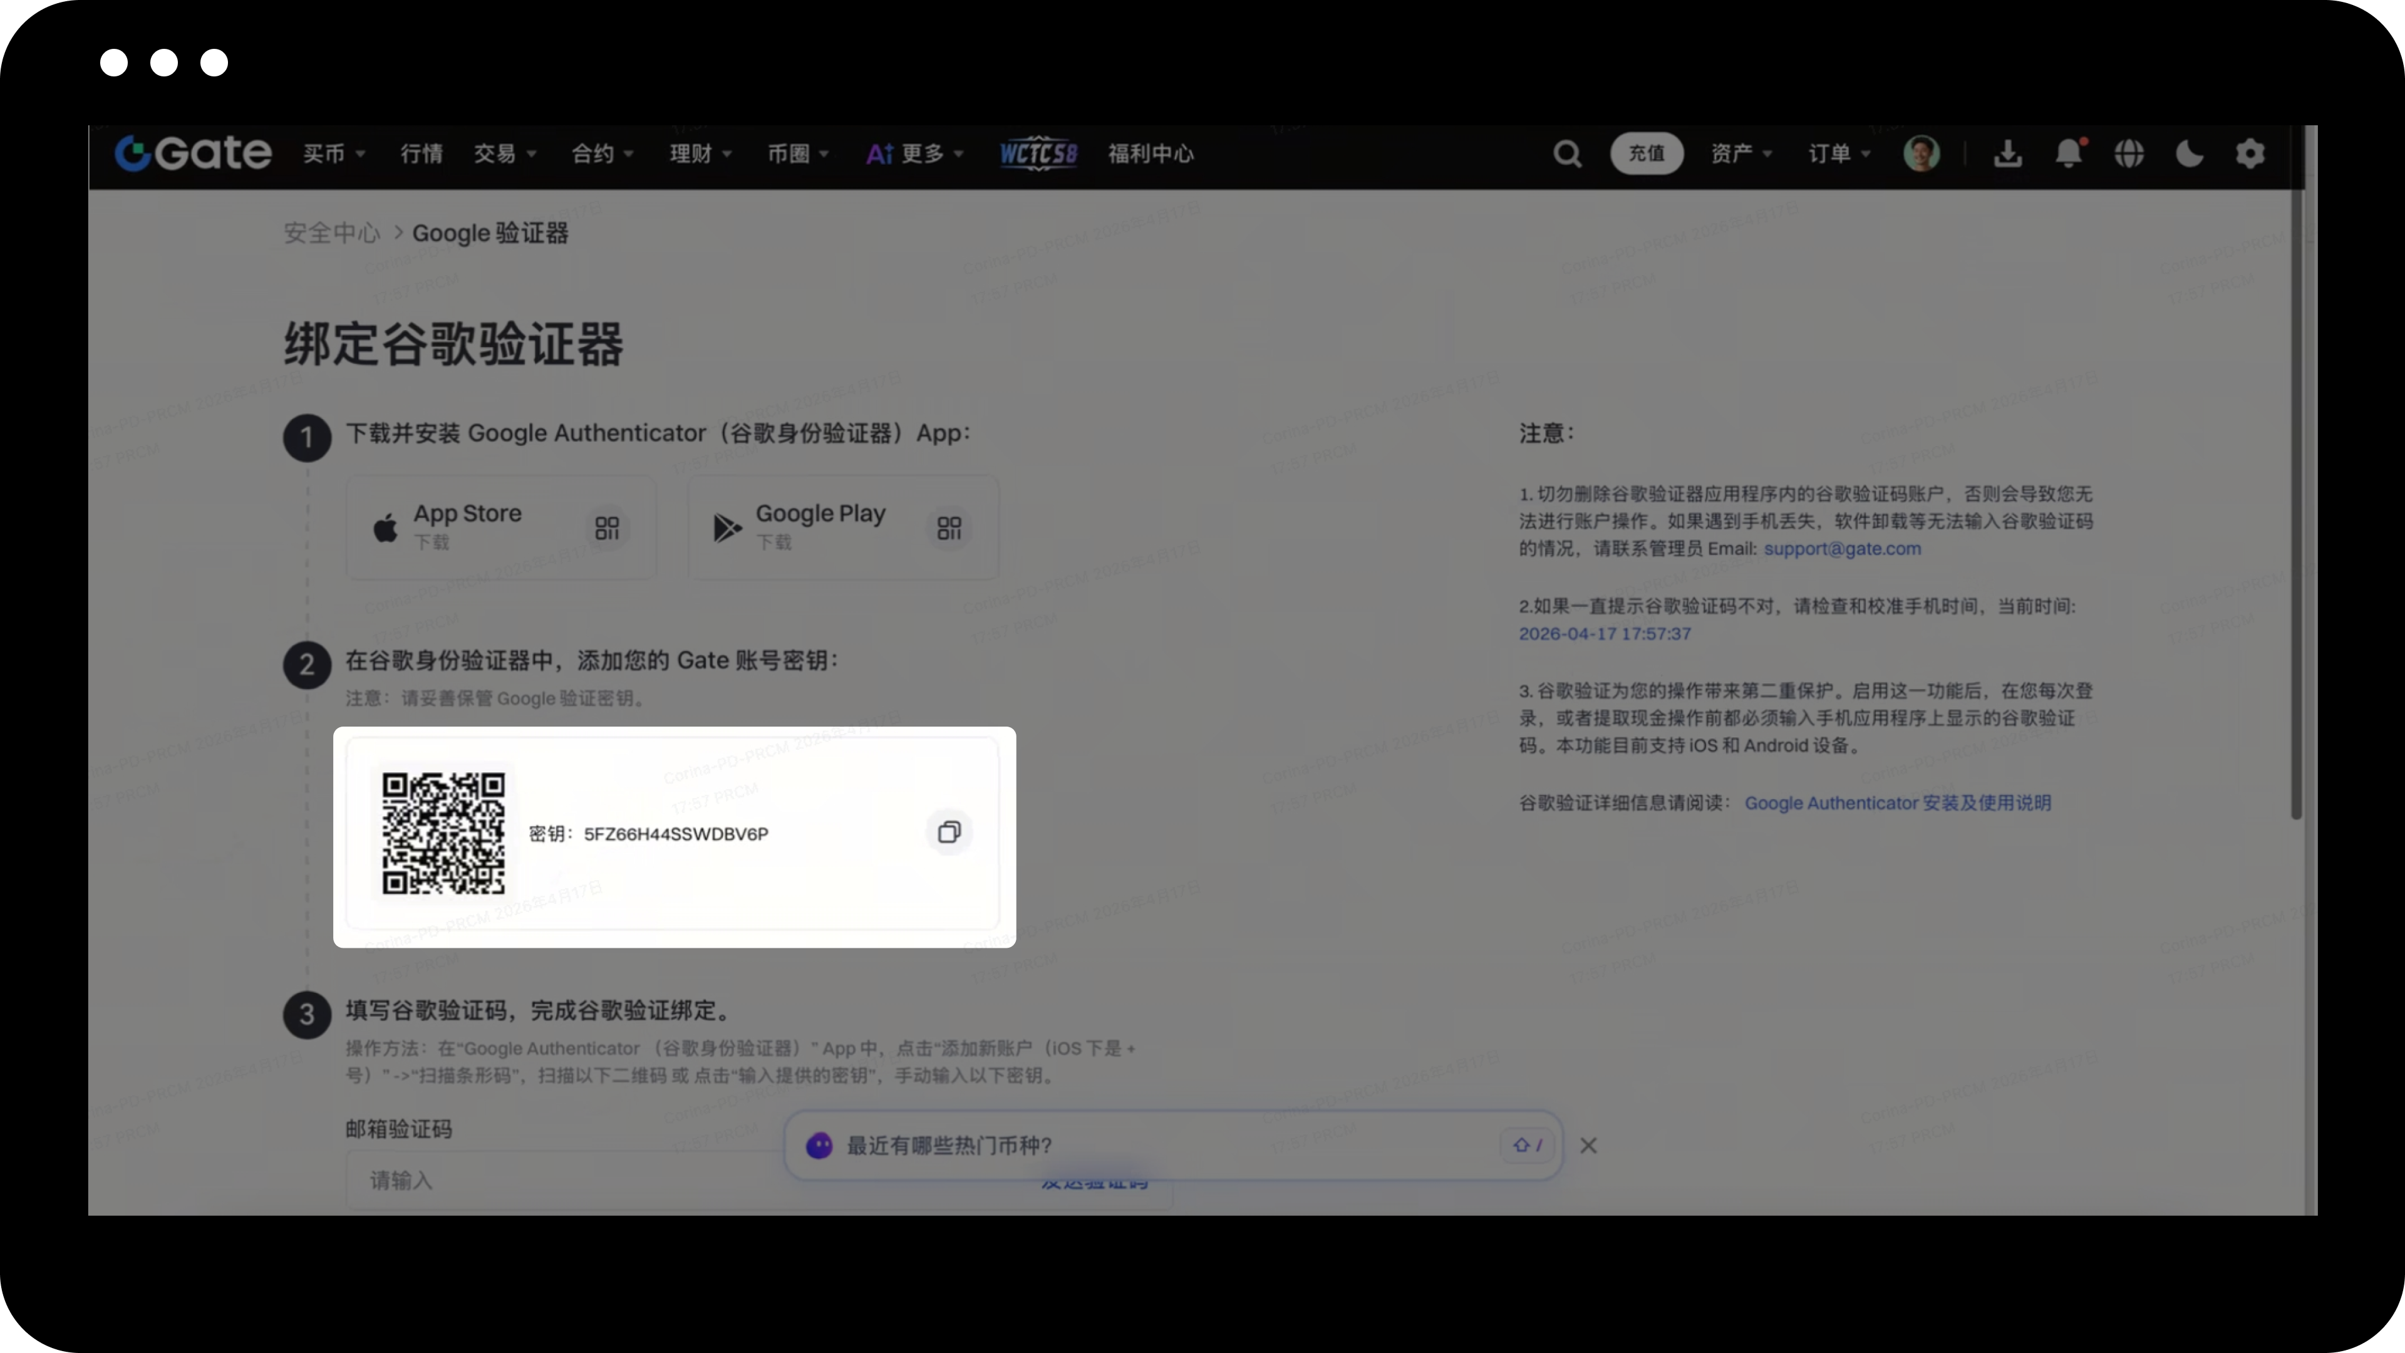Open support@gate.com email link
The image size is (2405, 1353).
pyautogui.click(x=1841, y=549)
